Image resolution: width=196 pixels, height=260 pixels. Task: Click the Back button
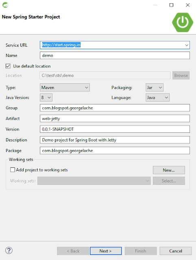(73, 251)
